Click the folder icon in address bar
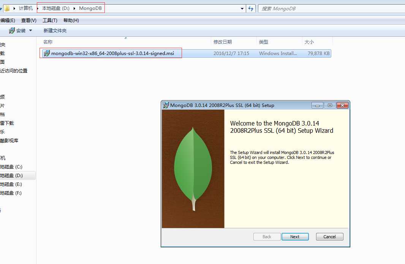The width and height of the screenshot is (405, 264). (7, 8)
